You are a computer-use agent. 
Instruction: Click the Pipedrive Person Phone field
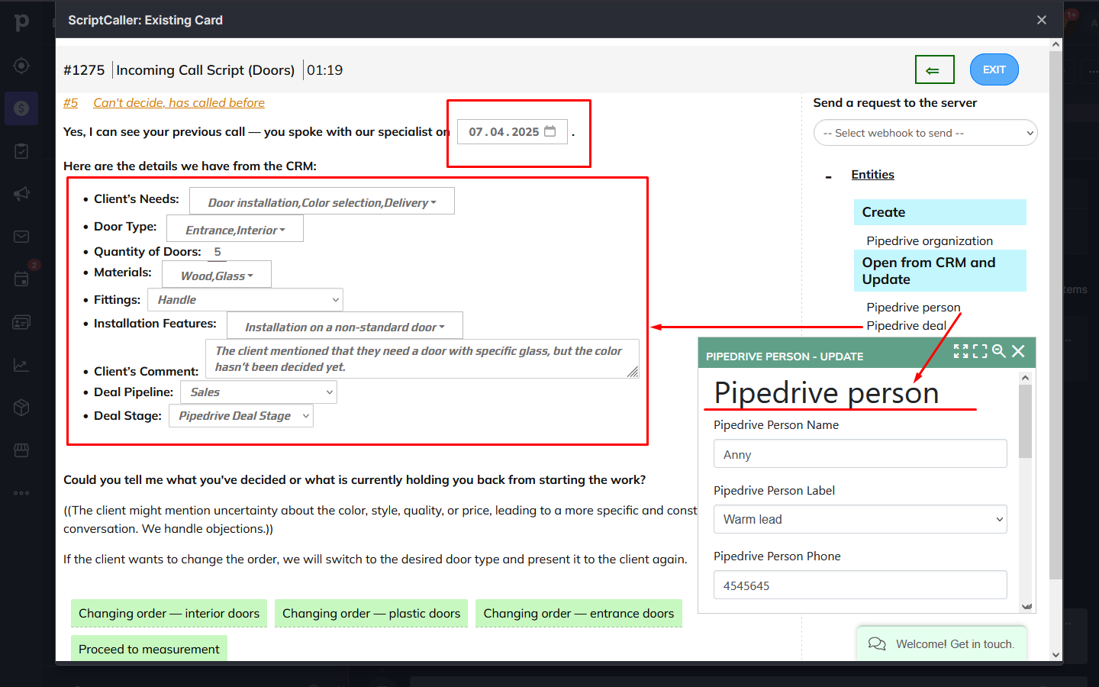[x=860, y=585]
